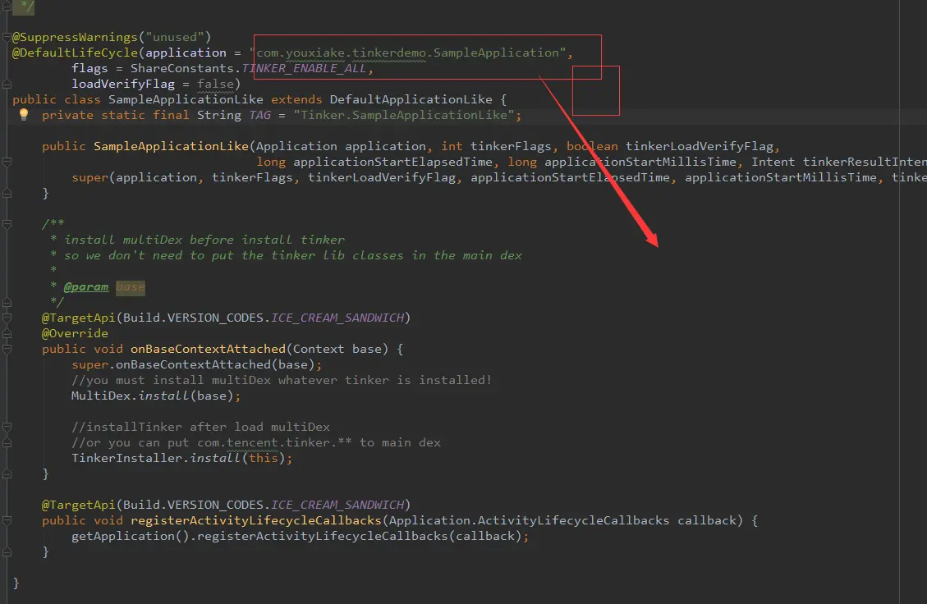The width and height of the screenshot is (927, 604).
Task: Click callback argument inside getApplication().registerActivityLifecycleCallbacks
Action: coord(484,536)
